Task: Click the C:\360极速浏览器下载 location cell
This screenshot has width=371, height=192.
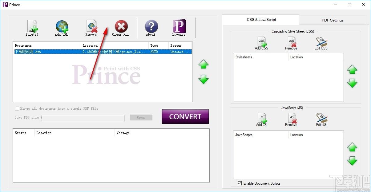Action: (x=114, y=52)
